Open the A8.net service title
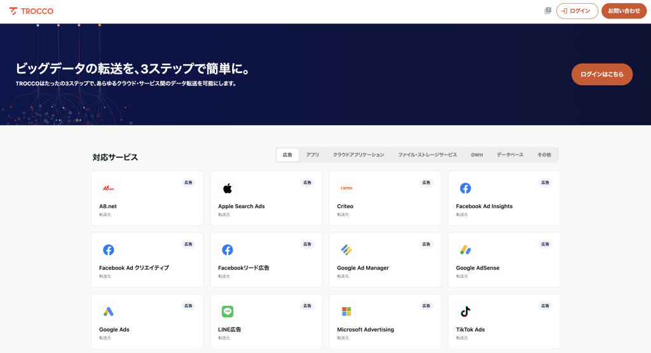 (108, 207)
